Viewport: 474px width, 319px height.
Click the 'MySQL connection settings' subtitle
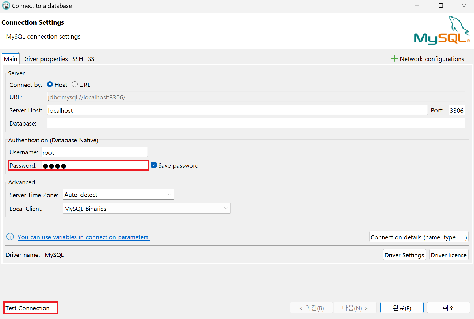[x=43, y=37]
